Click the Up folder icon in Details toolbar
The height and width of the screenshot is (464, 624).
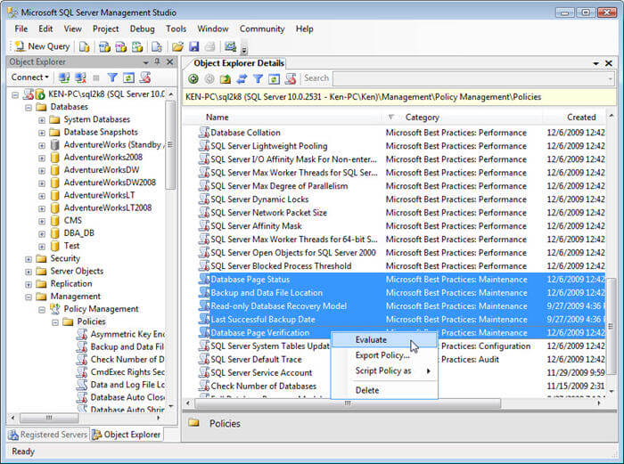pyautogui.click(x=226, y=78)
